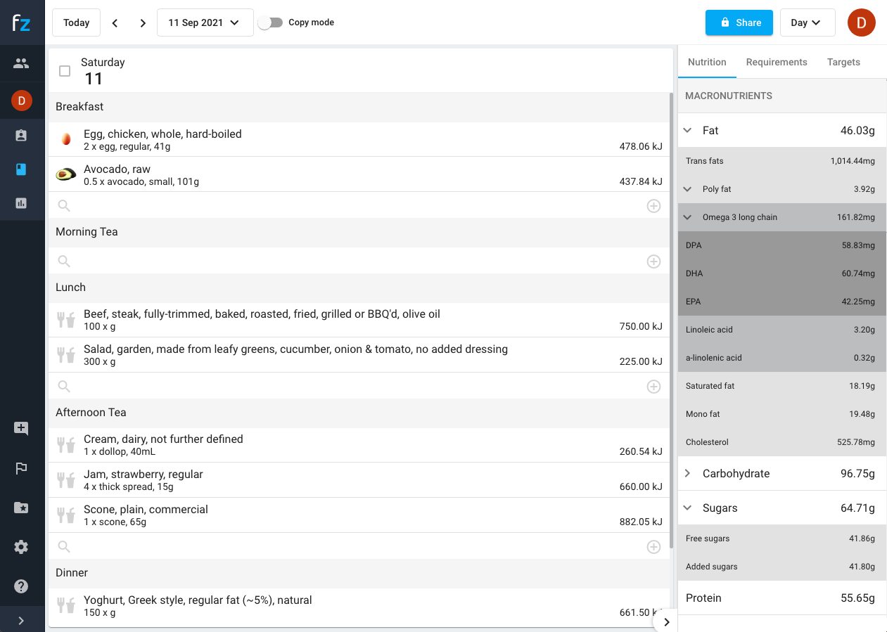Click the flag icon in sidebar
The height and width of the screenshot is (632, 887).
coord(21,468)
